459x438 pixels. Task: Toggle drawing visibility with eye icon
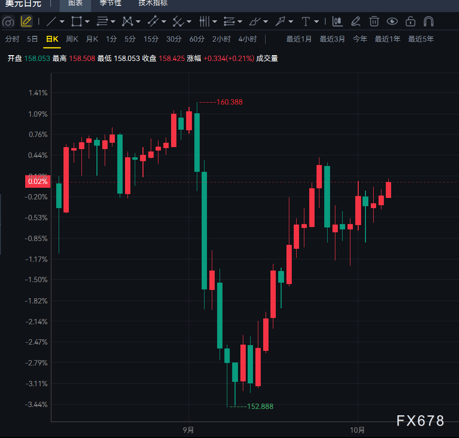(392, 21)
